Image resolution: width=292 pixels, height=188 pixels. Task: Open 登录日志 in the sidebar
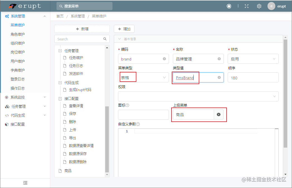pyautogui.click(x=18, y=79)
